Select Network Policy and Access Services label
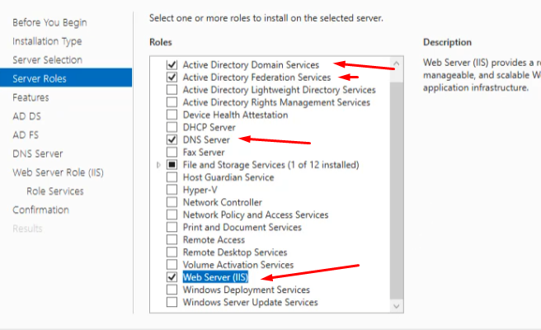This screenshot has width=541, height=330. 256,215
